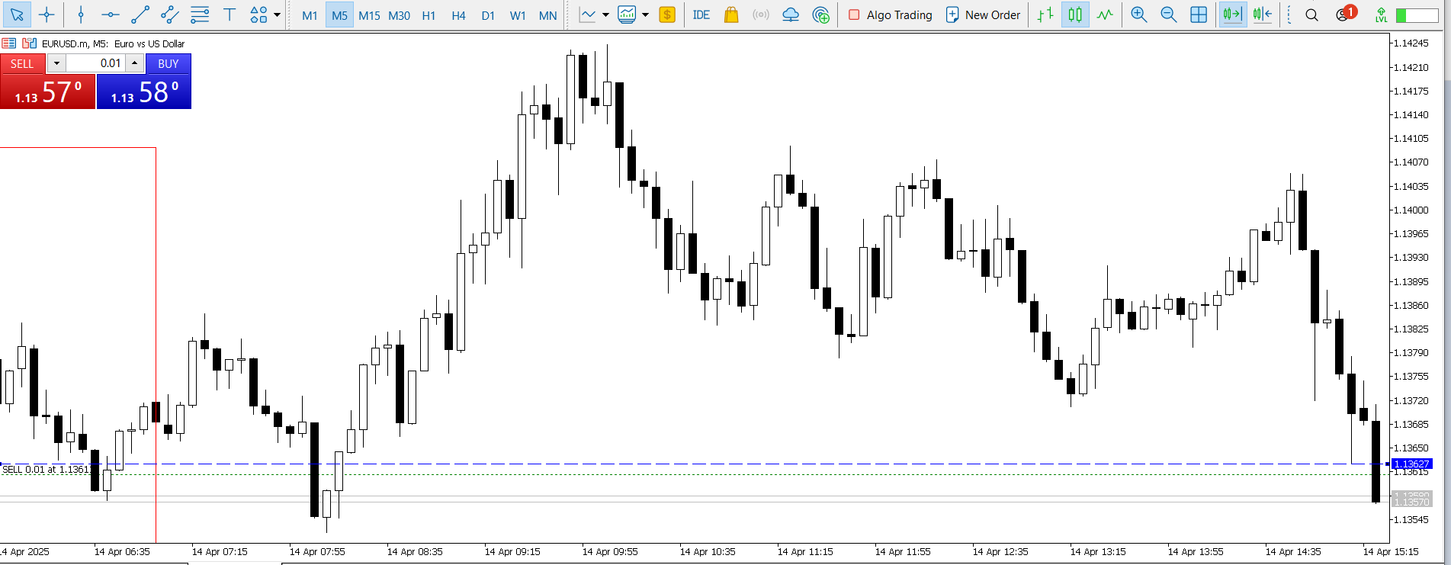Click the search magnifier icon
This screenshot has height=565, width=1451.
click(x=1311, y=14)
